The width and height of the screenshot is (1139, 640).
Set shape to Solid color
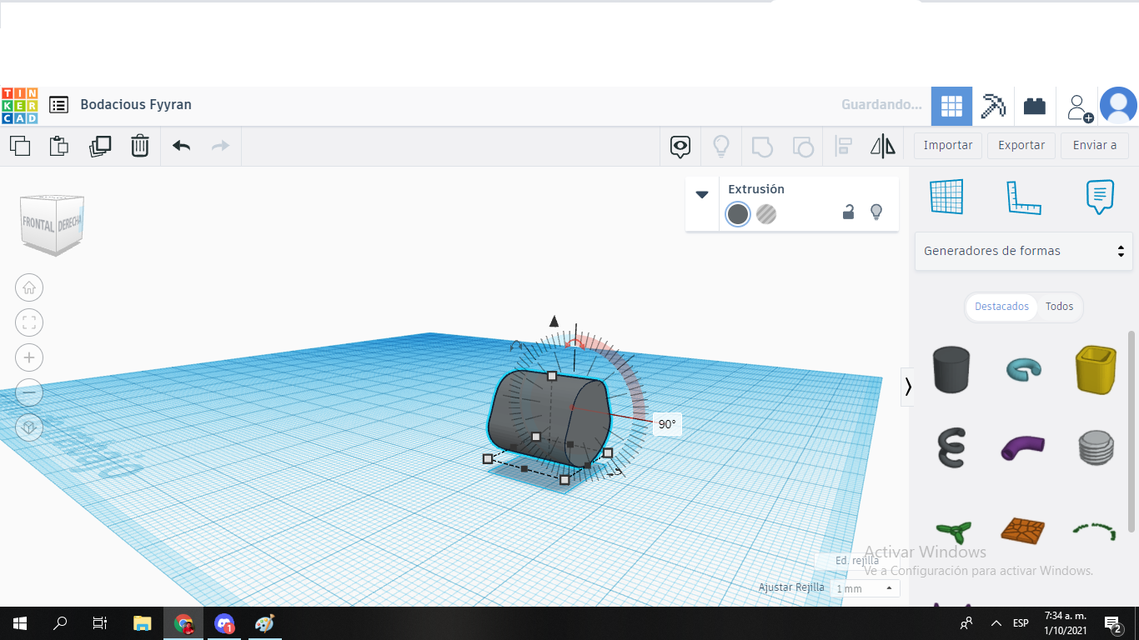pyautogui.click(x=738, y=214)
